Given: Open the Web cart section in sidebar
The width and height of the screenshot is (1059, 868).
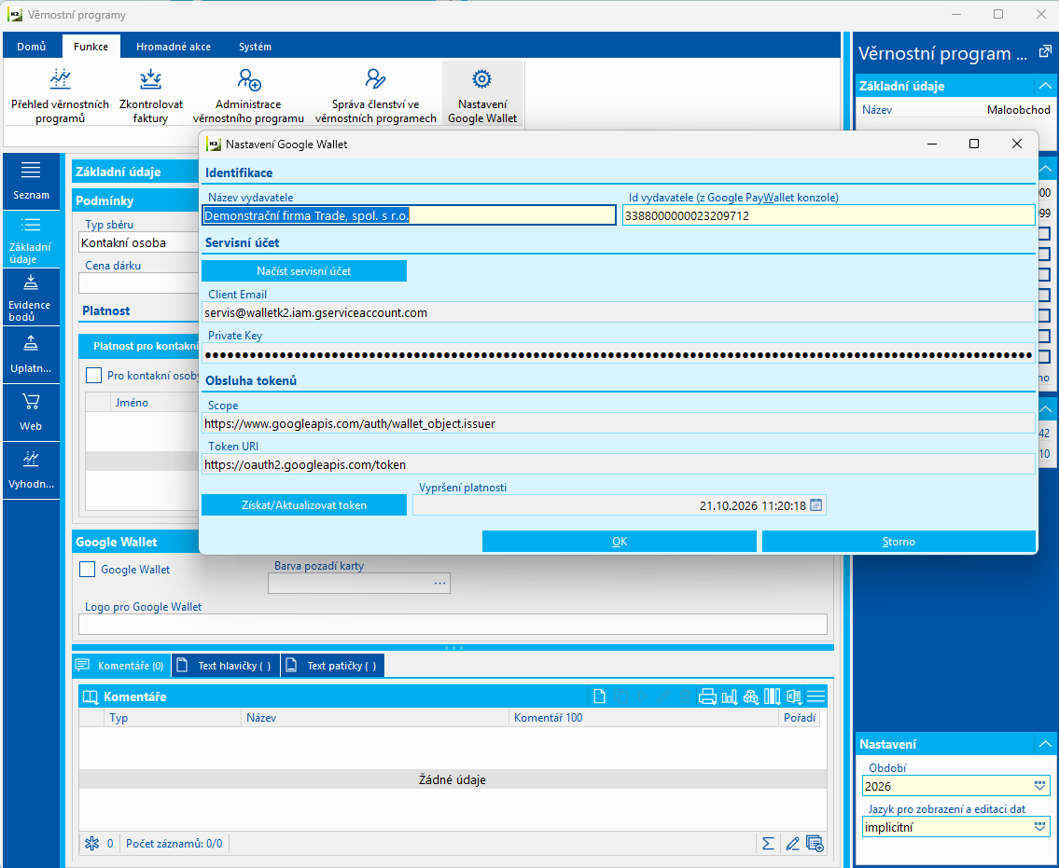Looking at the screenshot, I should pos(31,412).
